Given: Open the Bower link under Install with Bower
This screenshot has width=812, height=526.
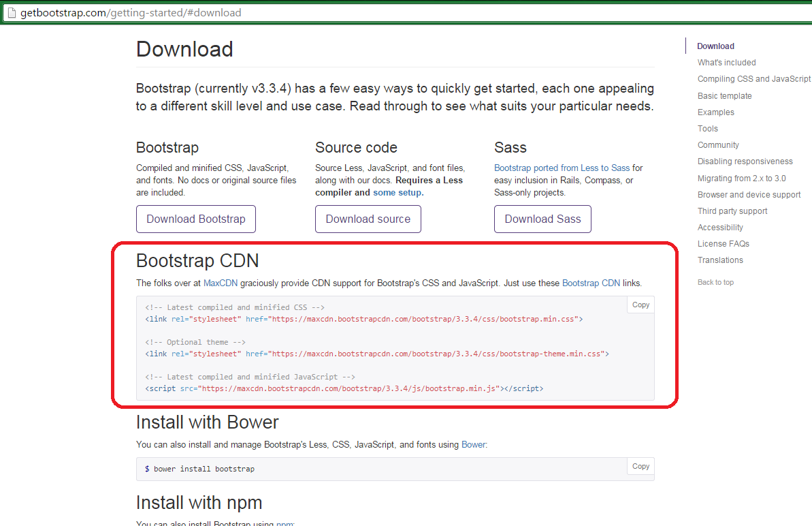Looking at the screenshot, I should (474, 444).
